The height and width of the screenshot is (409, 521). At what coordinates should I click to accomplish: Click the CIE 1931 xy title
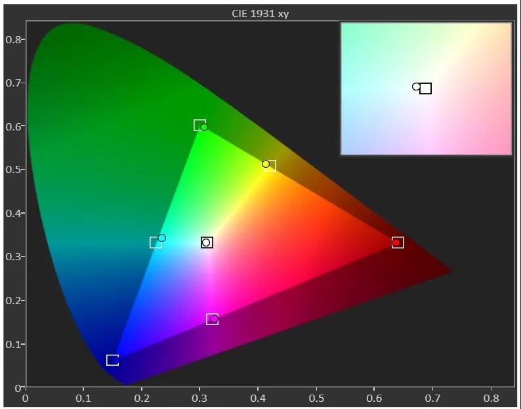click(260, 14)
